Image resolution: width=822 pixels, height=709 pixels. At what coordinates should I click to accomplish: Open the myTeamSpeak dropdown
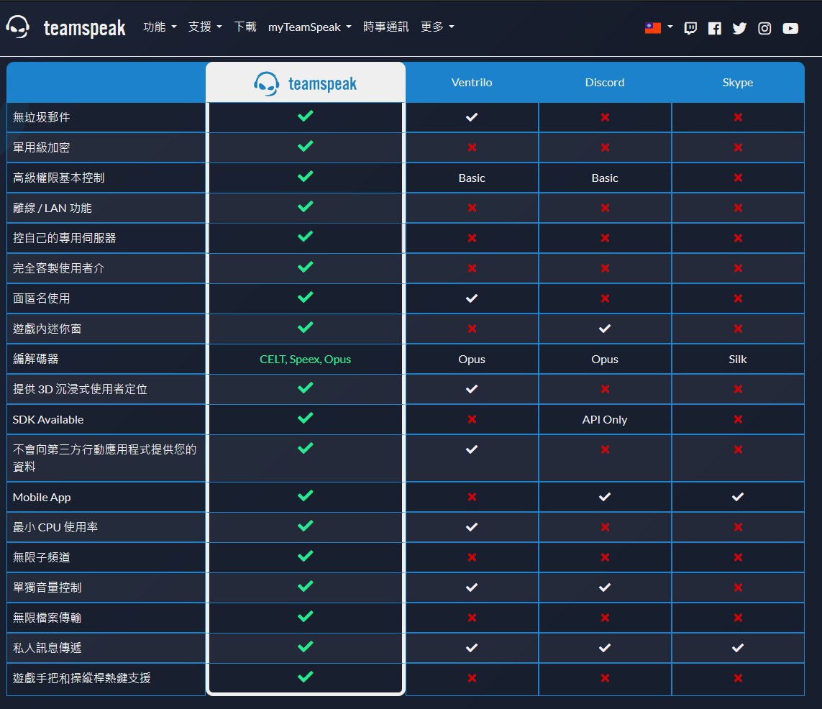[309, 27]
